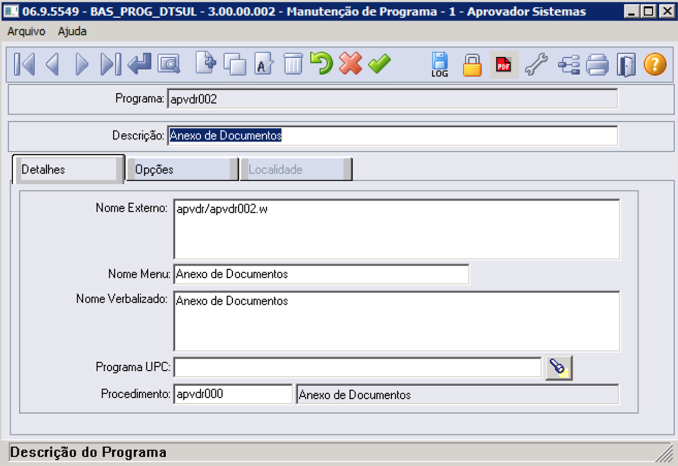Click the Programa field apvdr002

pos(392,99)
